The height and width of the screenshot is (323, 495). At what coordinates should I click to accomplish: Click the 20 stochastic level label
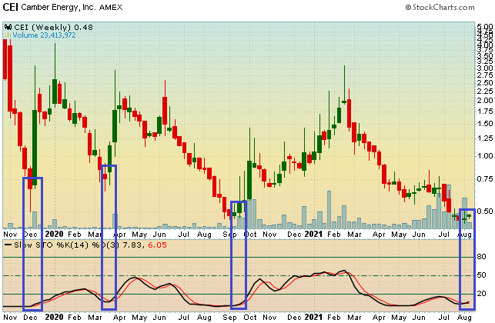point(481,294)
